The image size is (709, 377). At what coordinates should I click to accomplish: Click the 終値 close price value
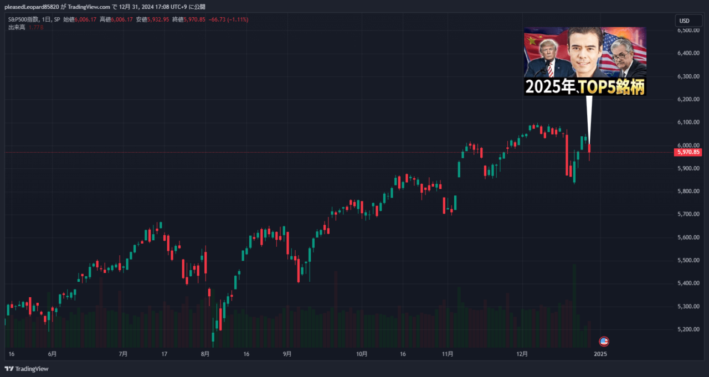pos(194,19)
